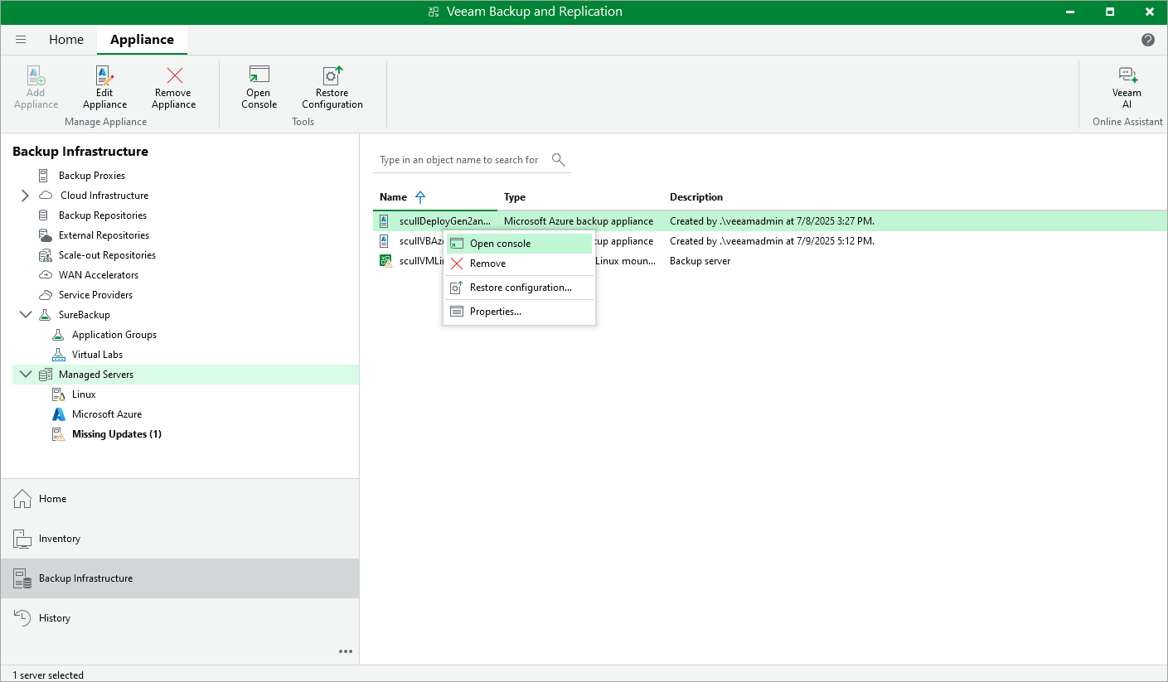Collapse the SureBackup node

point(25,315)
